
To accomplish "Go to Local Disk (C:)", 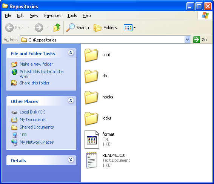I will pos(32,112).
